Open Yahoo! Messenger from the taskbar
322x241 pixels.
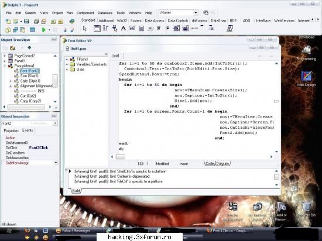coord(73,230)
